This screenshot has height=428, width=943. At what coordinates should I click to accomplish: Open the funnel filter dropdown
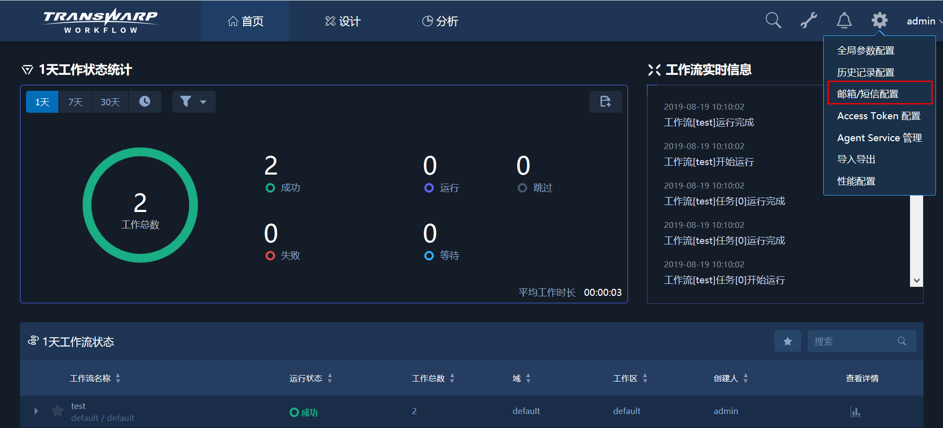pos(193,102)
